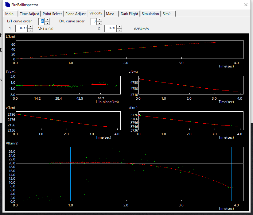Open the Time Adjust tab
This screenshot has height=215, width=253.
29,14
